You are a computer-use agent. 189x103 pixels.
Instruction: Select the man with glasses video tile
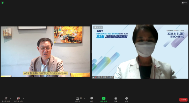(45, 52)
